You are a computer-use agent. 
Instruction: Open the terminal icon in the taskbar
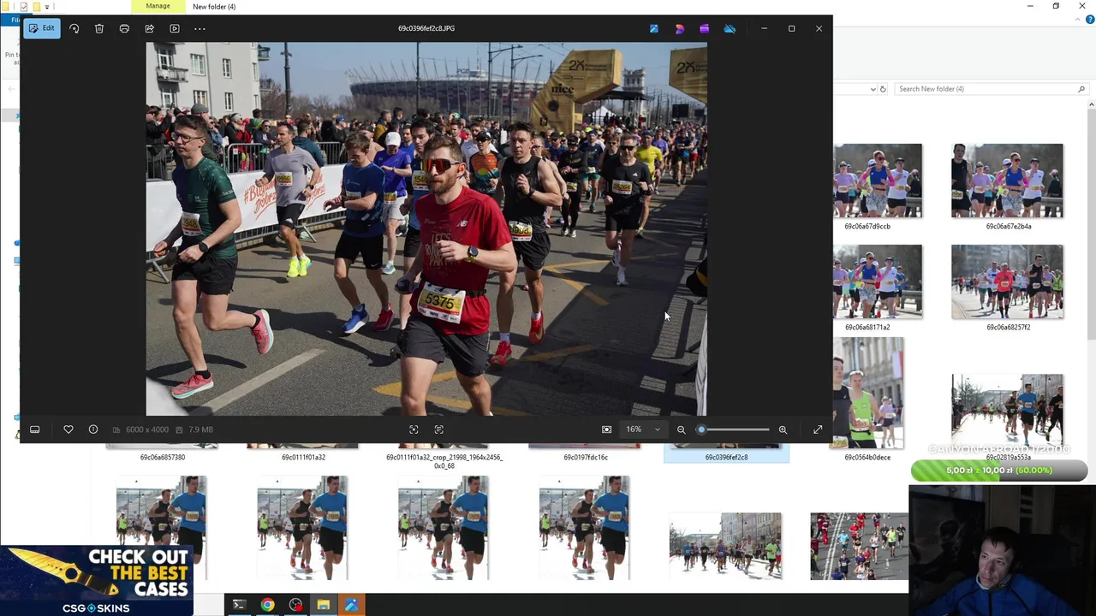[239, 606]
